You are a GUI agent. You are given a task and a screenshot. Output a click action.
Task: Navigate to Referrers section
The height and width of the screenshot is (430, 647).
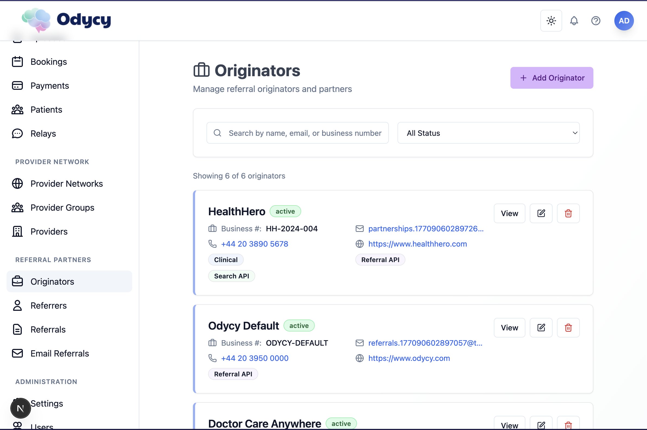pos(48,306)
